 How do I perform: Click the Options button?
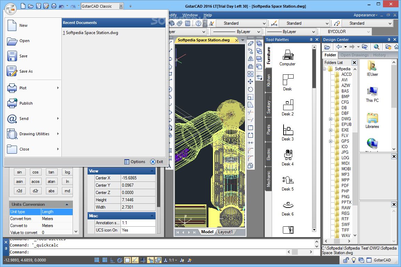coord(135,162)
